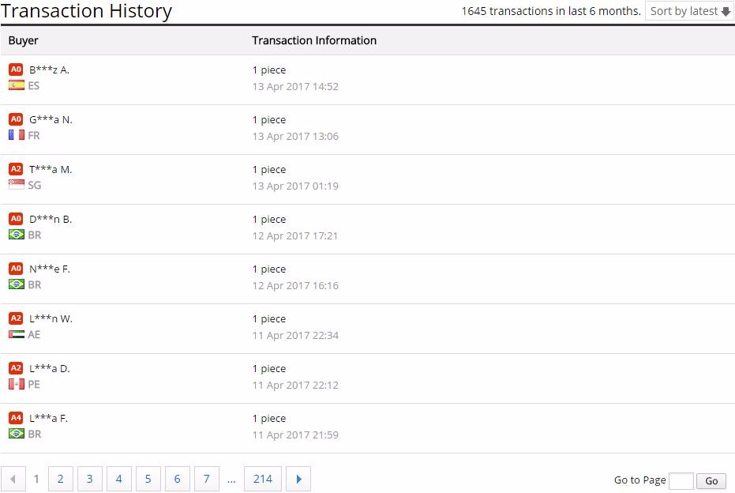Open the Sort by latest dropdown
Image resolution: width=735 pixels, height=493 pixels.
[689, 11]
